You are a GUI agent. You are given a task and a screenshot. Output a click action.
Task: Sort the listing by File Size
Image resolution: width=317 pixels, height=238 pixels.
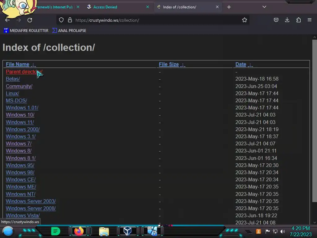pos(169,64)
